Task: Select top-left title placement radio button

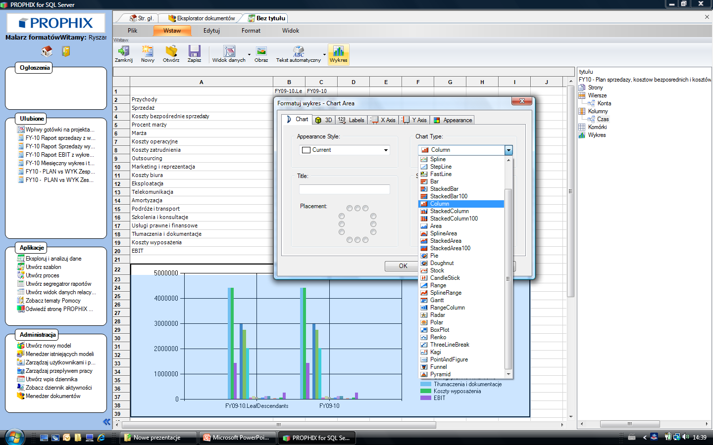Action: (x=350, y=208)
